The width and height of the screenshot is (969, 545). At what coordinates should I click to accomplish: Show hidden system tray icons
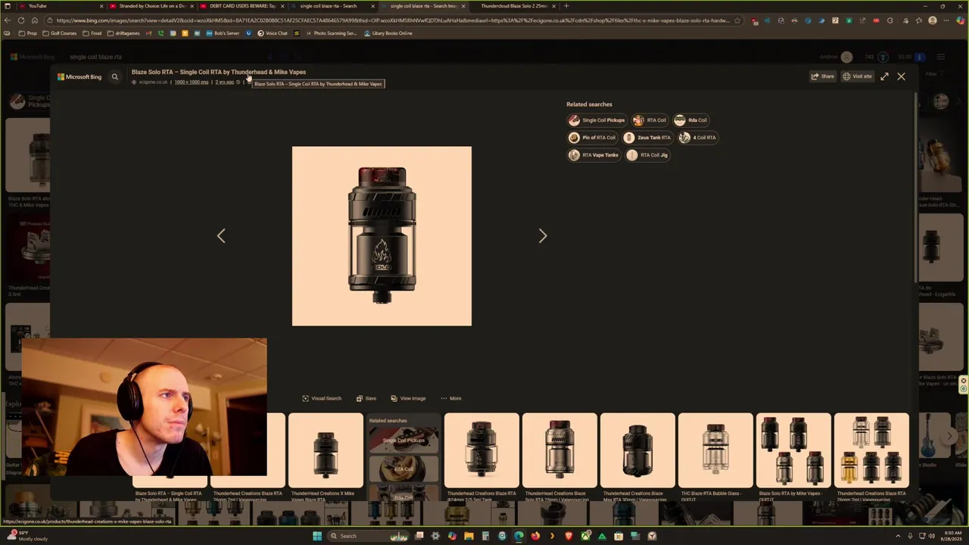(x=898, y=536)
